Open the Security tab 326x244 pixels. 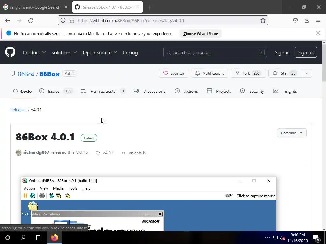tap(252, 91)
